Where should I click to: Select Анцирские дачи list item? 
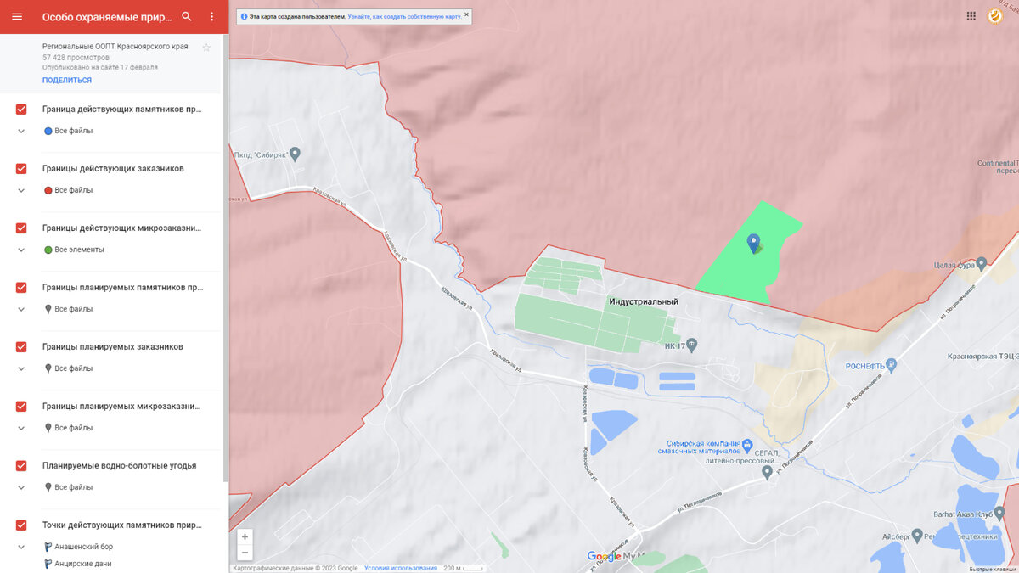click(x=82, y=564)
